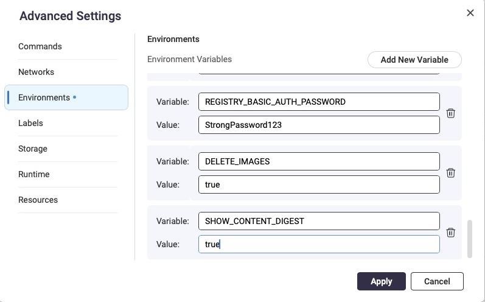Screen dimensions: 485x302
Task: Click the value field under DELETE_IMAGES
Action: tap(319, 184)
